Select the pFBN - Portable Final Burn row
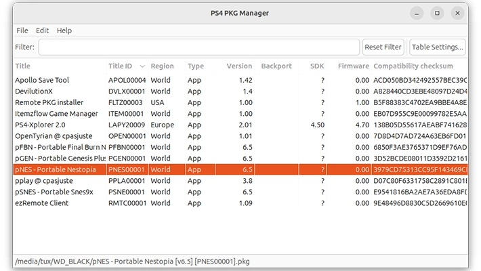 [240, 147]
